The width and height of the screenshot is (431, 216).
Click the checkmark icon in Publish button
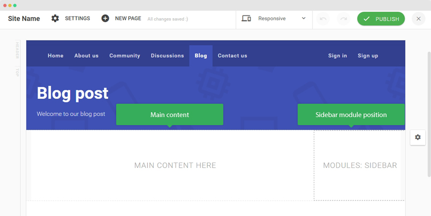367,19
